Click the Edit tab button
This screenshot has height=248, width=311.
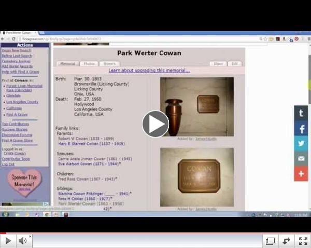[235, 64]
